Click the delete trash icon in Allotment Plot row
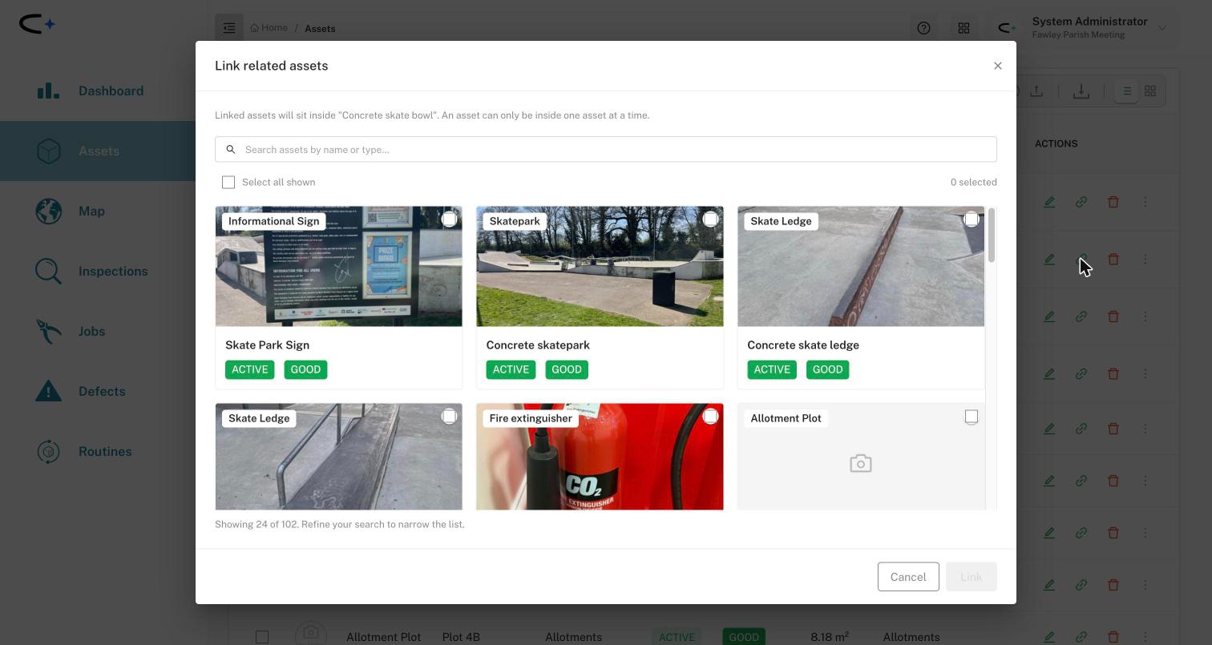1212x645 pixels. (1113, 637)
